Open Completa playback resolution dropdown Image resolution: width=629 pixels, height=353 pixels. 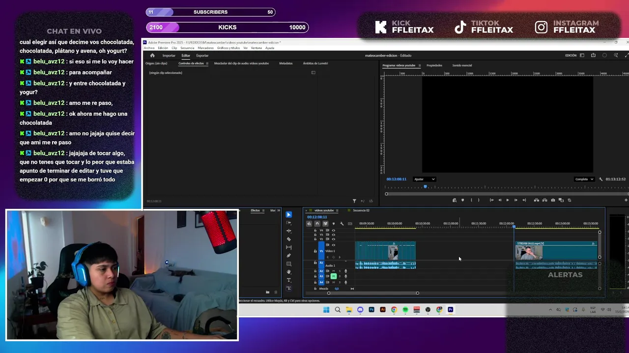(584, 179)
